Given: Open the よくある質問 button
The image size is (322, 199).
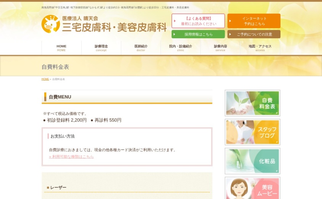Looking at the screenshot, I should point(198,21).
